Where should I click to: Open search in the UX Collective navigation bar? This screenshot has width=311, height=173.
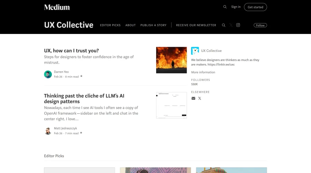coord(224,25)
